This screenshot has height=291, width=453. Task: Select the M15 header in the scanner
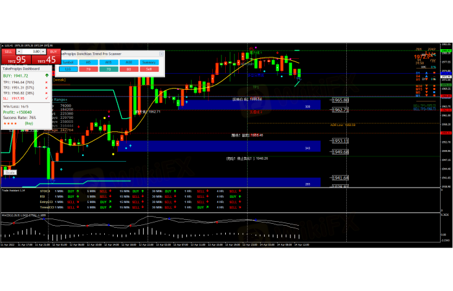[x=108, y=61]
